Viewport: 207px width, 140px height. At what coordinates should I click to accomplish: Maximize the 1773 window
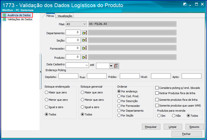pos(196,4)
